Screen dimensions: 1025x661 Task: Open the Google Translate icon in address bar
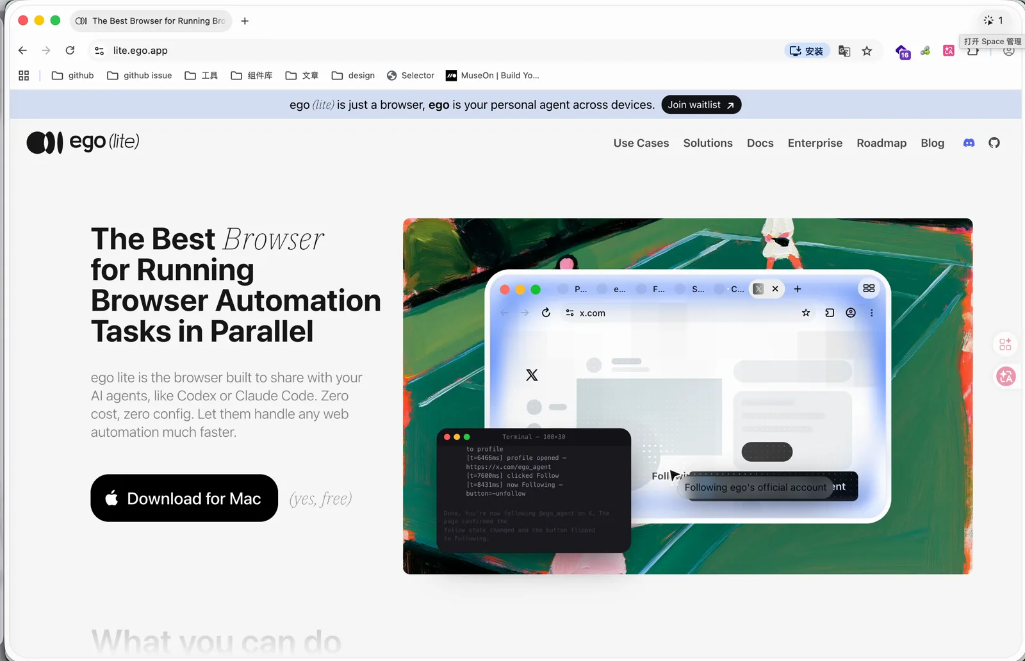coord(844,51)
